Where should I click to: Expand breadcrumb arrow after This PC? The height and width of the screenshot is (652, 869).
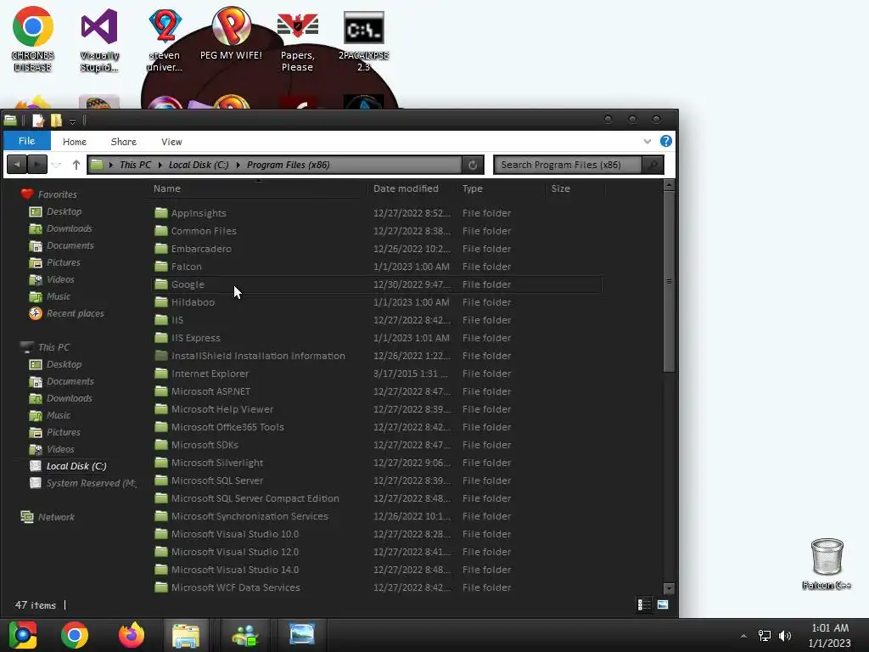tap(160, 165)
